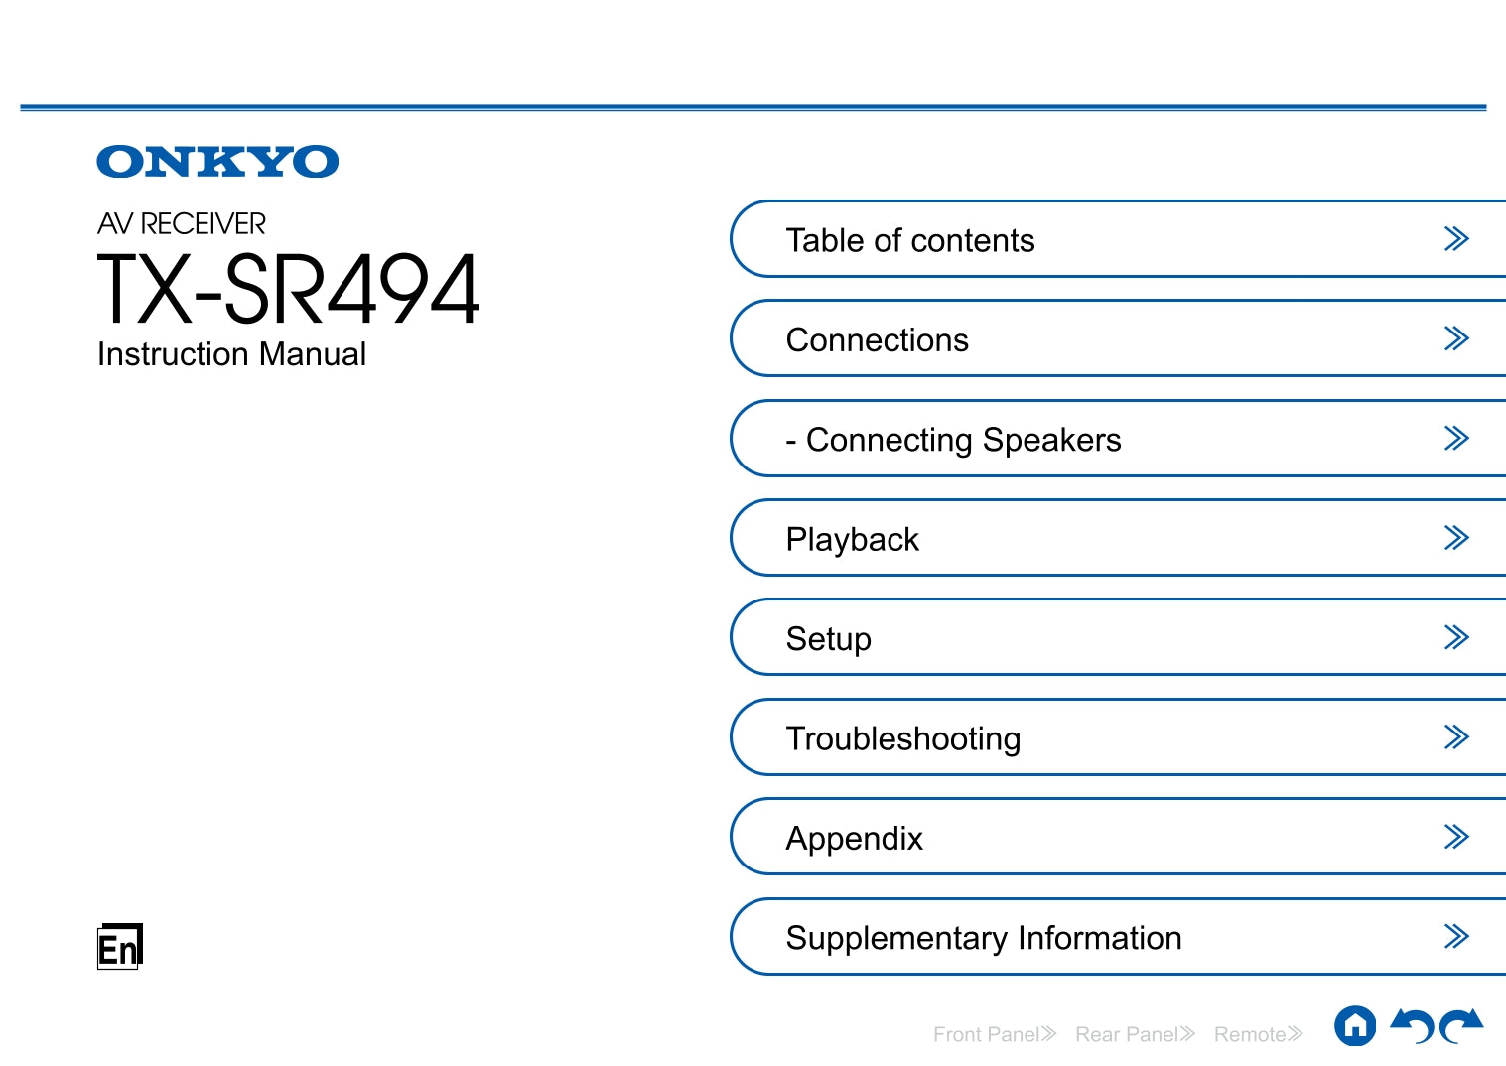Open the Table of contents section
This screenshot has width=1506, height=1066.
point(910,240)
